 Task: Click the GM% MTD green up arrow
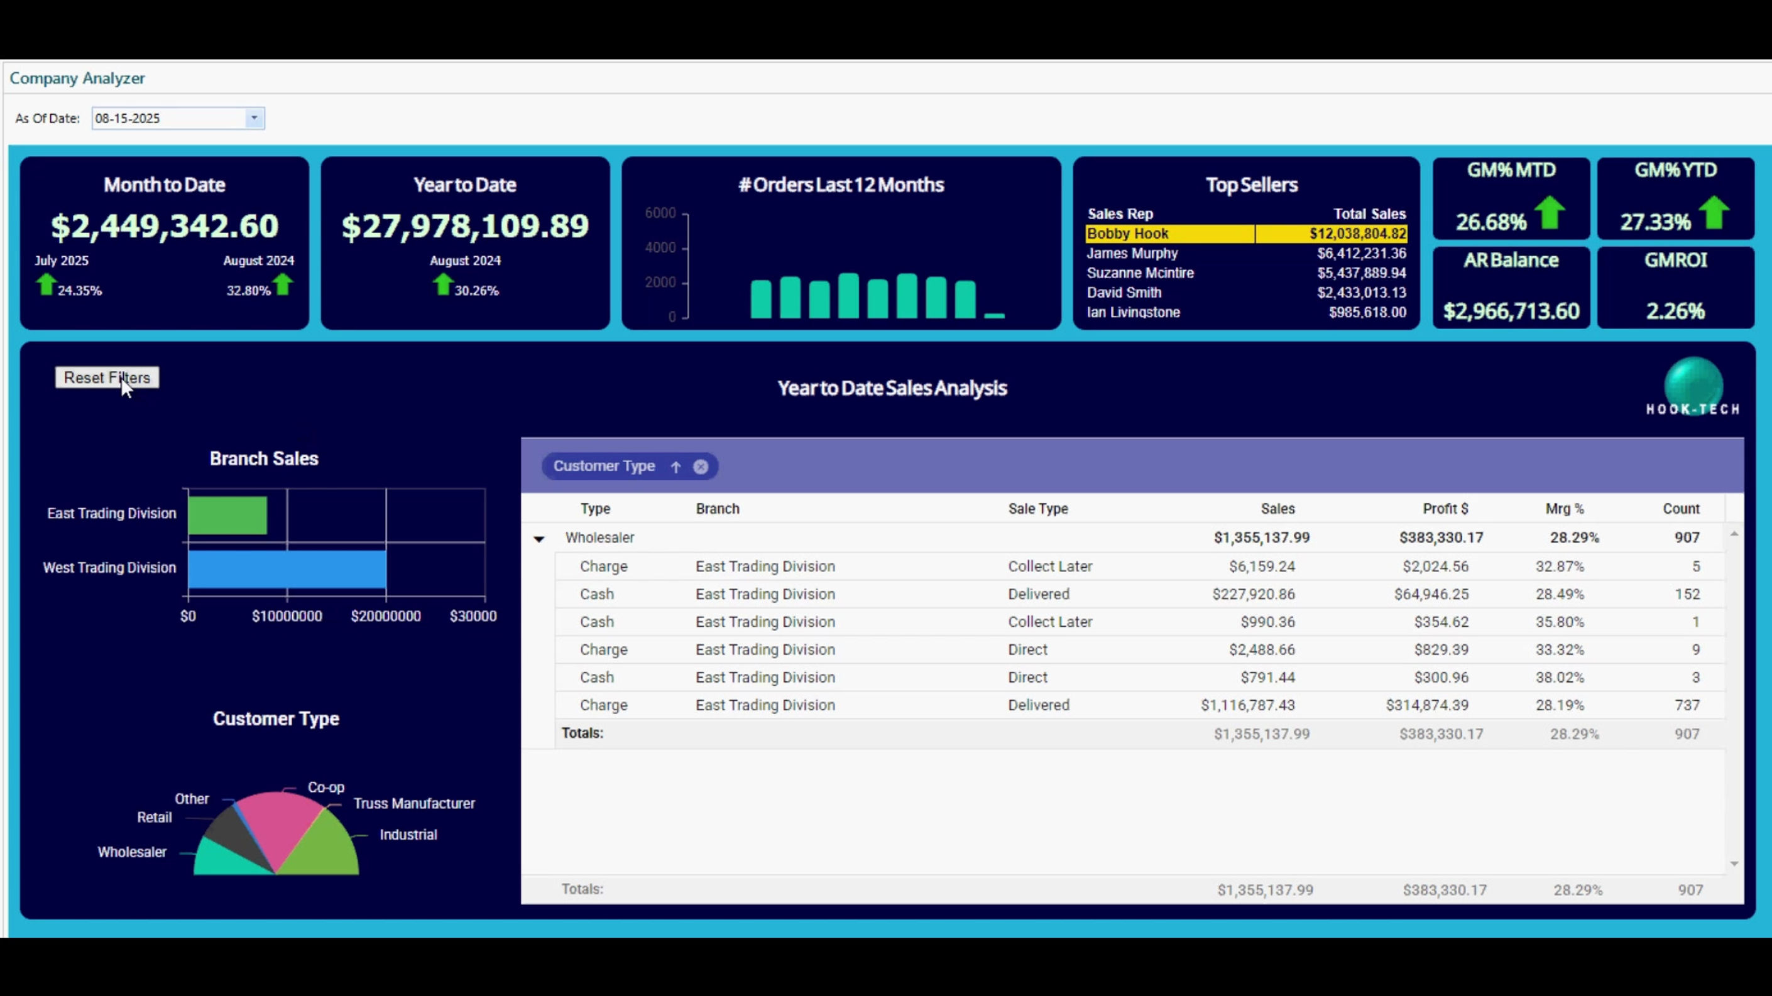tap(1550, 213)
